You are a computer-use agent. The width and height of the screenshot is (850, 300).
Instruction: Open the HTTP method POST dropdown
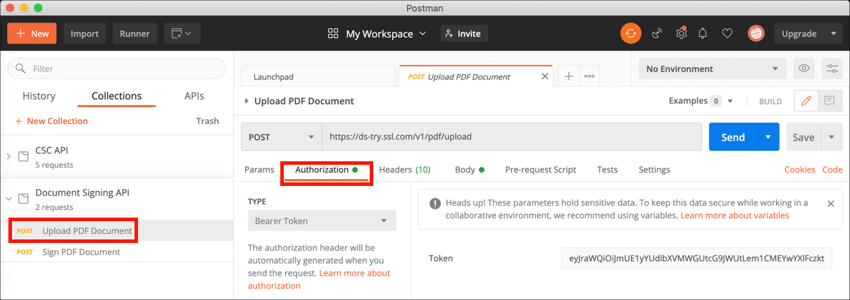pyautogui.click(x=281, y=137)
